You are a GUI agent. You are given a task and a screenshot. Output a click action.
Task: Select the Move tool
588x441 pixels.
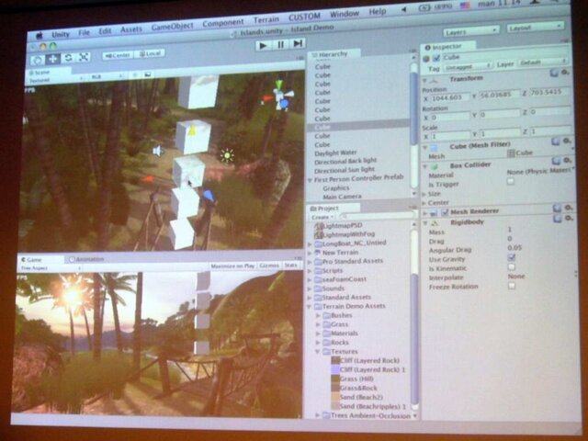pos(52,59)
